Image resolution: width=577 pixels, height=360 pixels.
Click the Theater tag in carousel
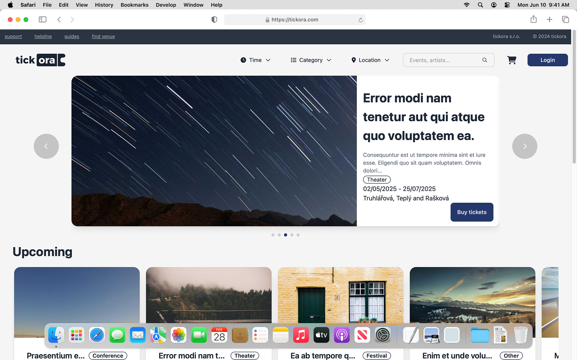coord(377,180)
